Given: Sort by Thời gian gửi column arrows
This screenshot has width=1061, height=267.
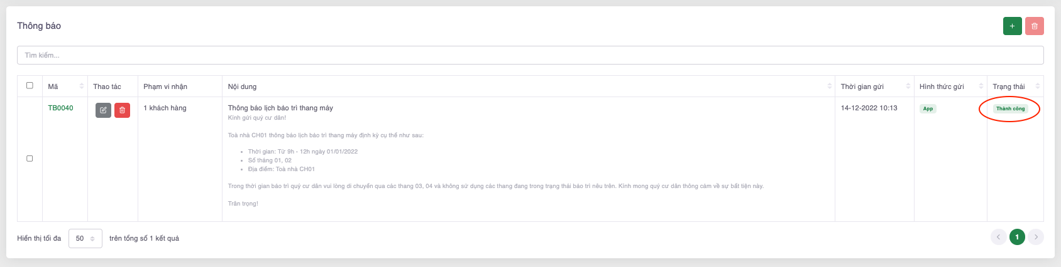Looking at the screenshot, I should (x=908, y=86).
